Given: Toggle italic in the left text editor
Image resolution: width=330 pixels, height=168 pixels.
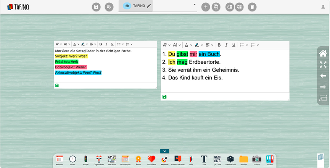Looking at the screenshot, I should [x=106, y=44].
